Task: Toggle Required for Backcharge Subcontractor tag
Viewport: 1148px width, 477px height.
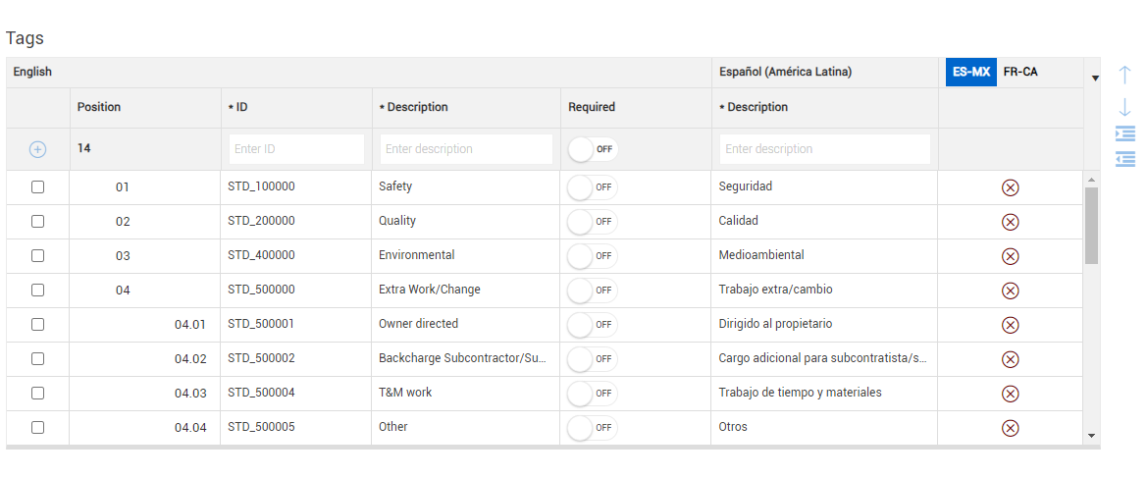Action: (593, 359)
